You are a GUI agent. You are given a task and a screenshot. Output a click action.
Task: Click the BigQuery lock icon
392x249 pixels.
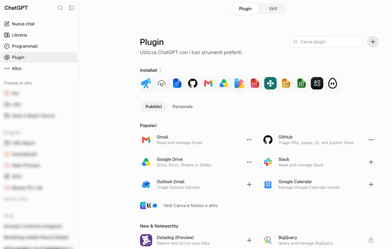click(371, 240)
